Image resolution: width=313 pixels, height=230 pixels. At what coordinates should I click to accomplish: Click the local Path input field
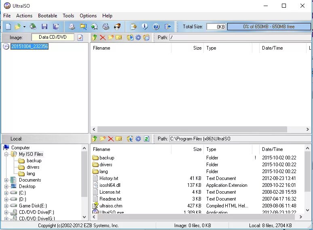point(240,138)
